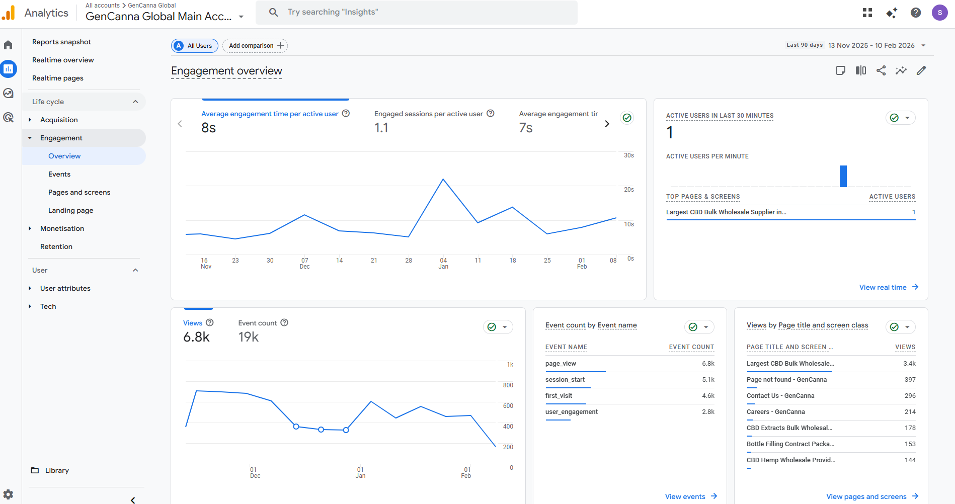Screen dimensions: 955x504
Task: Select the Event count metric
Action: [x=257, y=323]
